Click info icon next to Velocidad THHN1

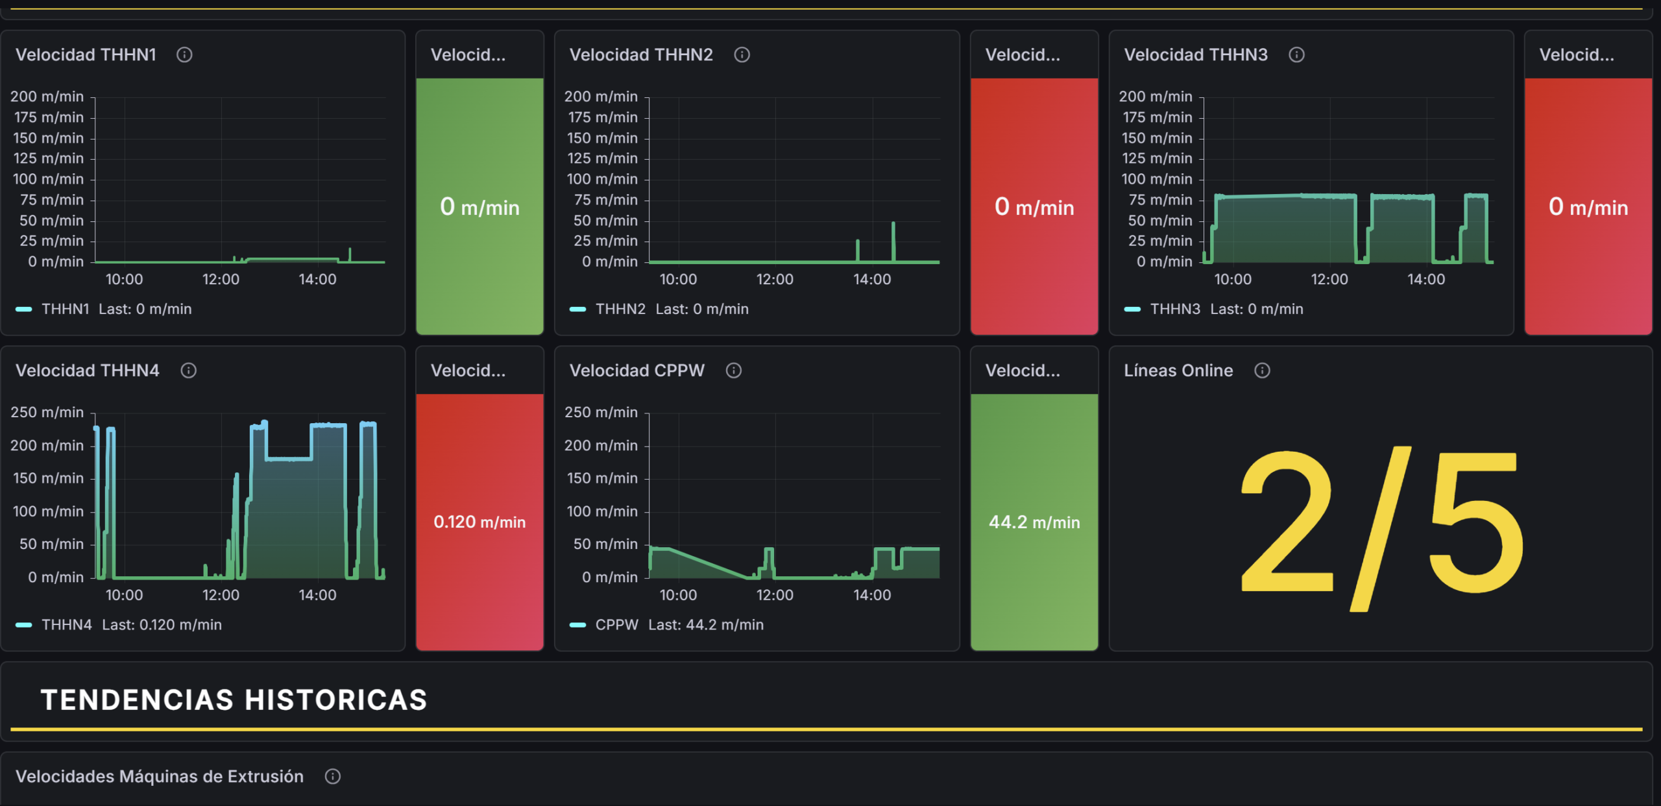[x=184, y=55]
